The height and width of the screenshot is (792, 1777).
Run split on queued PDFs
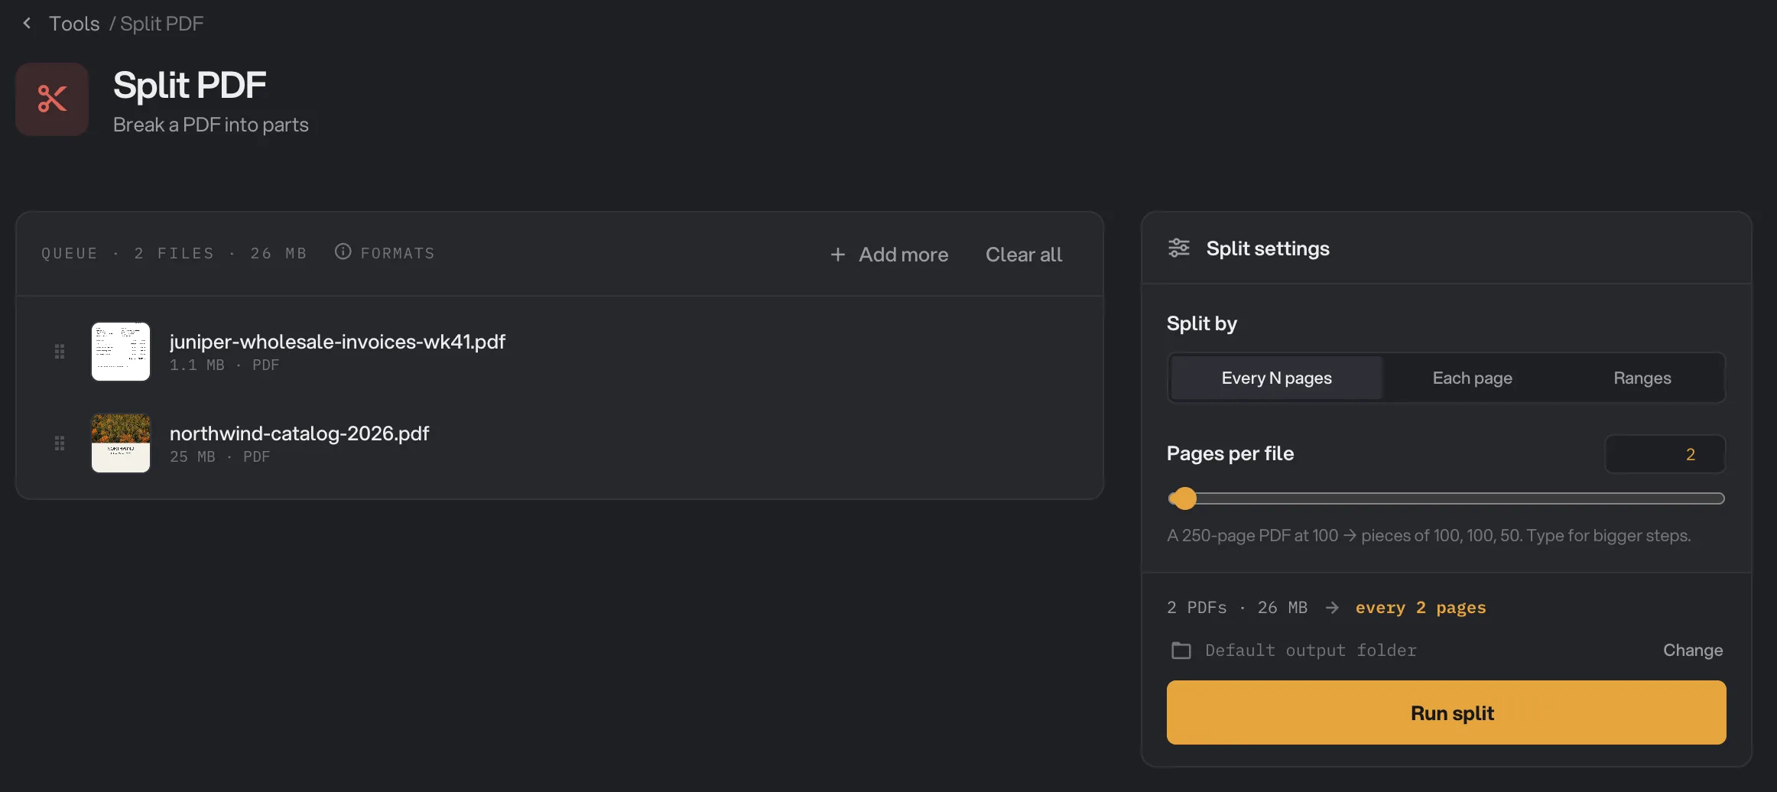coord(1446,712)
